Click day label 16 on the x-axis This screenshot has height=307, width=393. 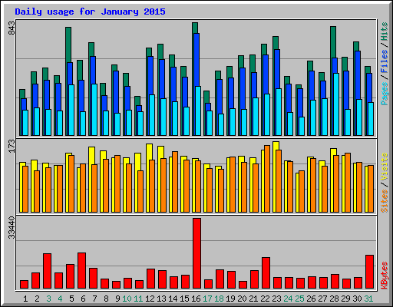[196, 299]
